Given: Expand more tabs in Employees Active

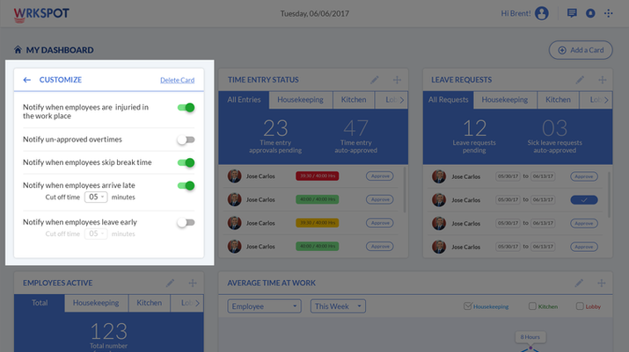Looking at the screenshot, I should point(197,303).
